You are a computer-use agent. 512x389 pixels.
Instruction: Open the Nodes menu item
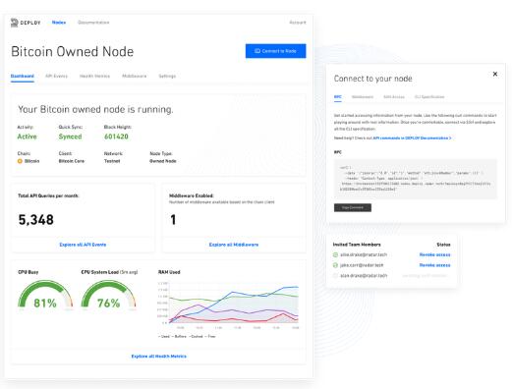[59, 23]
